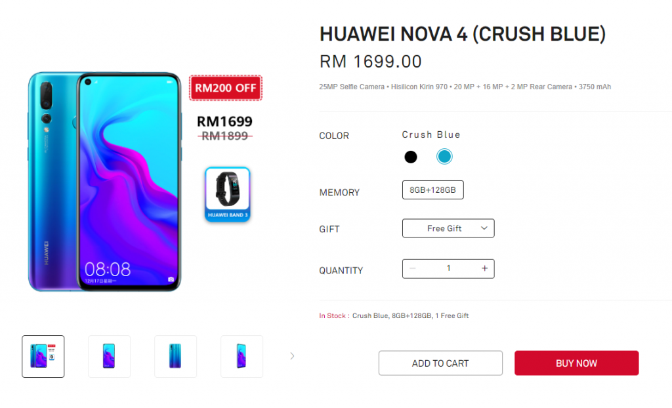The height and width of the screenshot is (408, 672).
Task: View the second front-view phone thumbnail
Action: 109,356
